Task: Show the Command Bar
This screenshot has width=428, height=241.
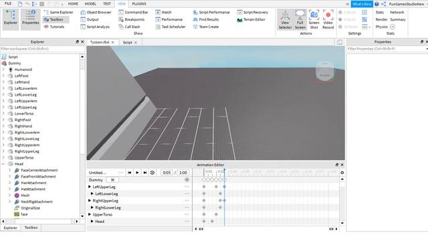Action: 133,12
